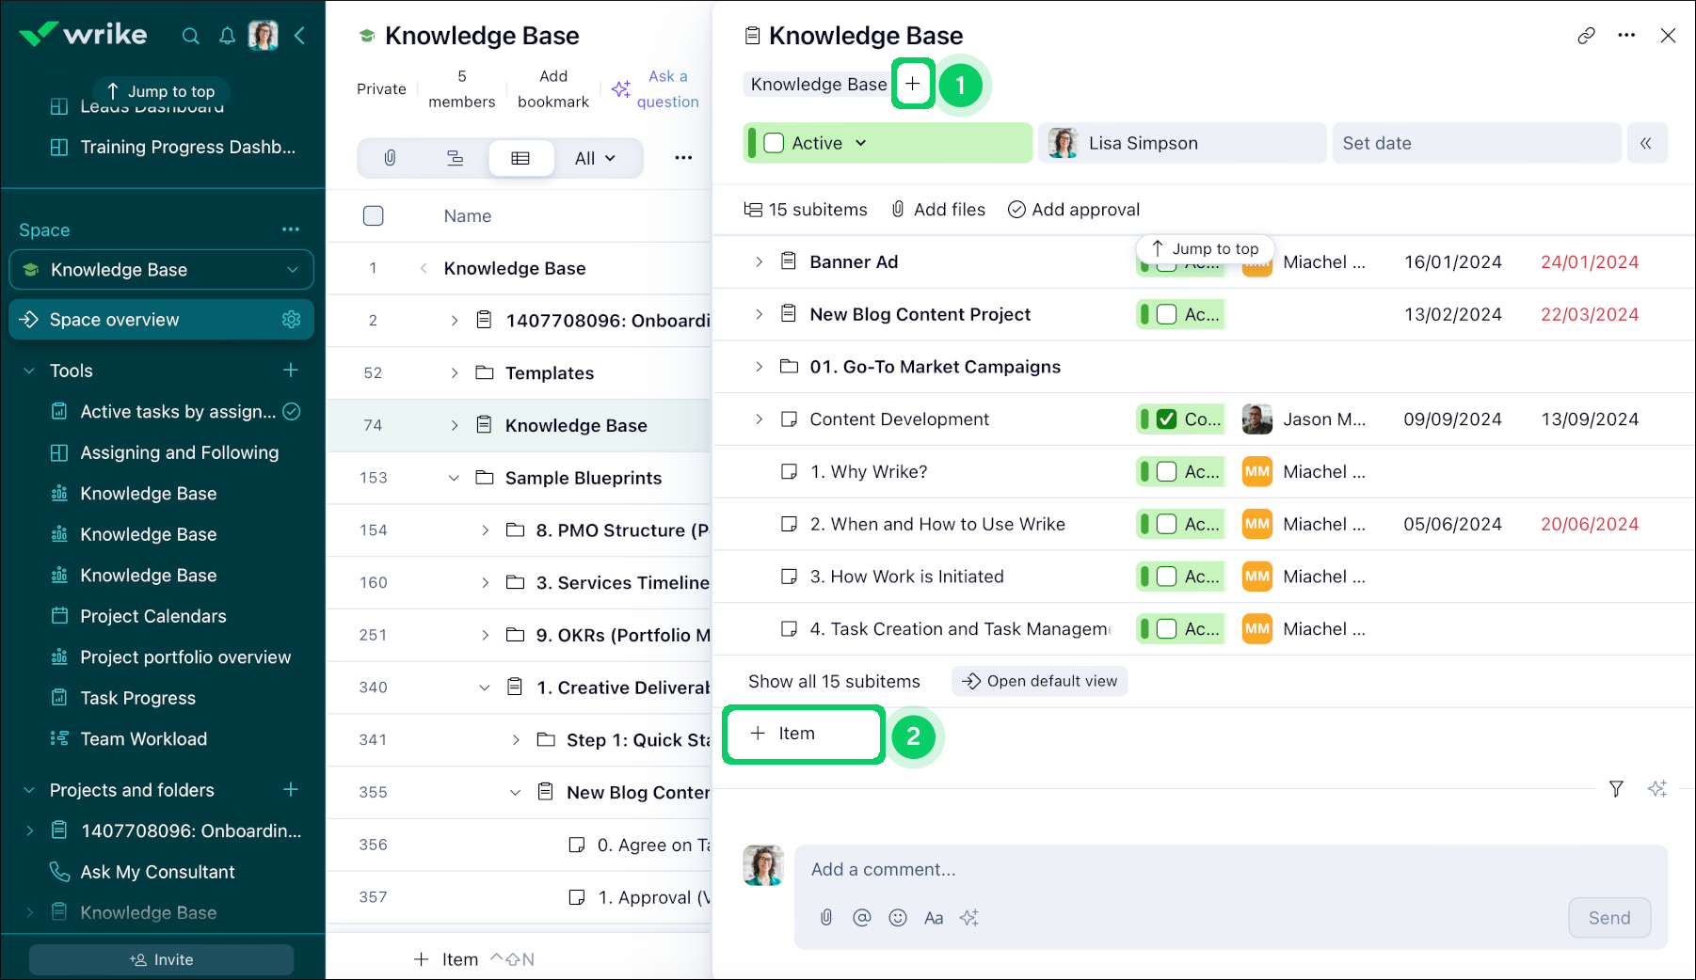Switch to the Gantt chart view icon
The image size is (1696, 980).
455,158
